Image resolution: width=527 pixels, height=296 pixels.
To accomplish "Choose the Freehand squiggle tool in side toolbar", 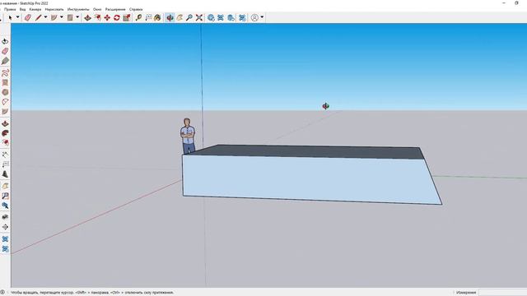I will tap(5, 72).
